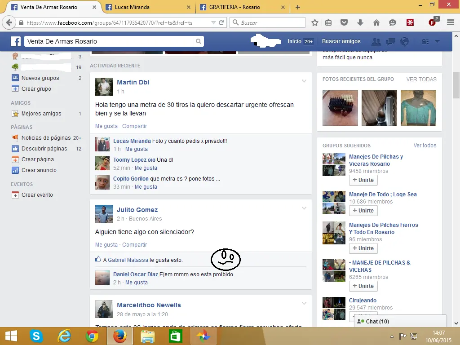
Task: Like Martin Dbl's post with Me gusta
Action: click(x=106, y=126)
